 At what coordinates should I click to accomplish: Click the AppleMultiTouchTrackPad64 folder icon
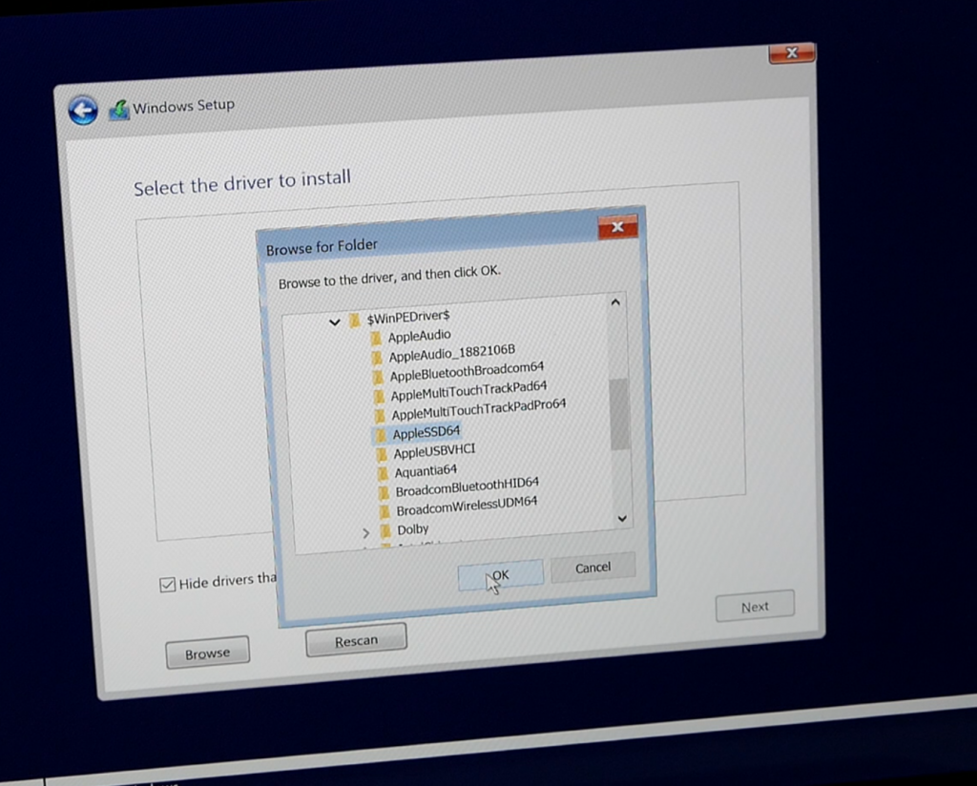[x=379, y=396]
